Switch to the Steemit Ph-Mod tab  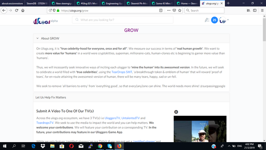(138, 3)
